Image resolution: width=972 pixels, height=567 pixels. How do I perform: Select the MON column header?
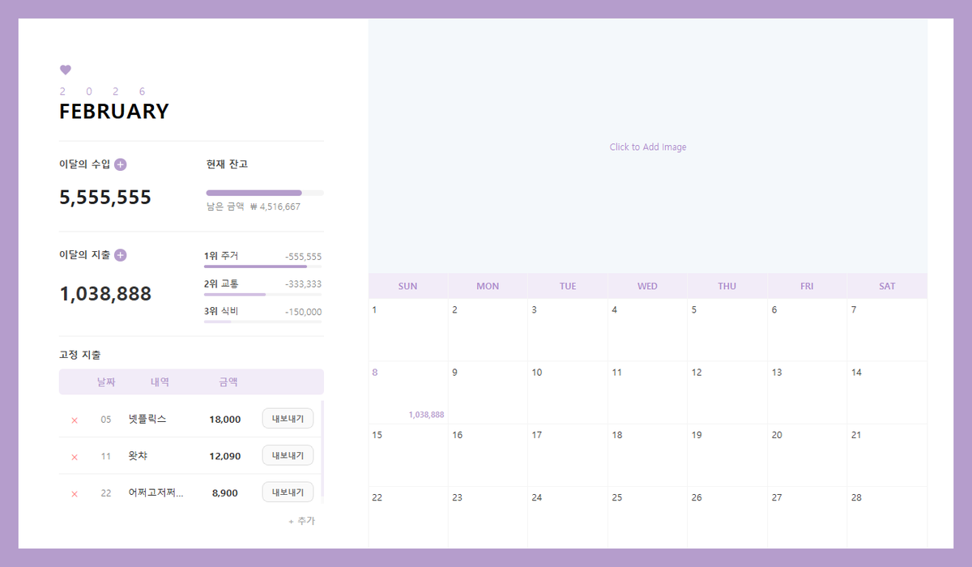pyautogui.click(x=488, y=286)
